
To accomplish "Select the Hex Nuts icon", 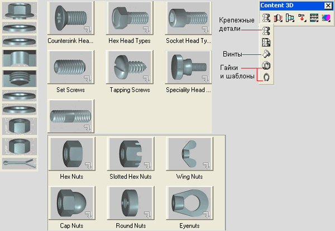I will click(x=71, y=154).
